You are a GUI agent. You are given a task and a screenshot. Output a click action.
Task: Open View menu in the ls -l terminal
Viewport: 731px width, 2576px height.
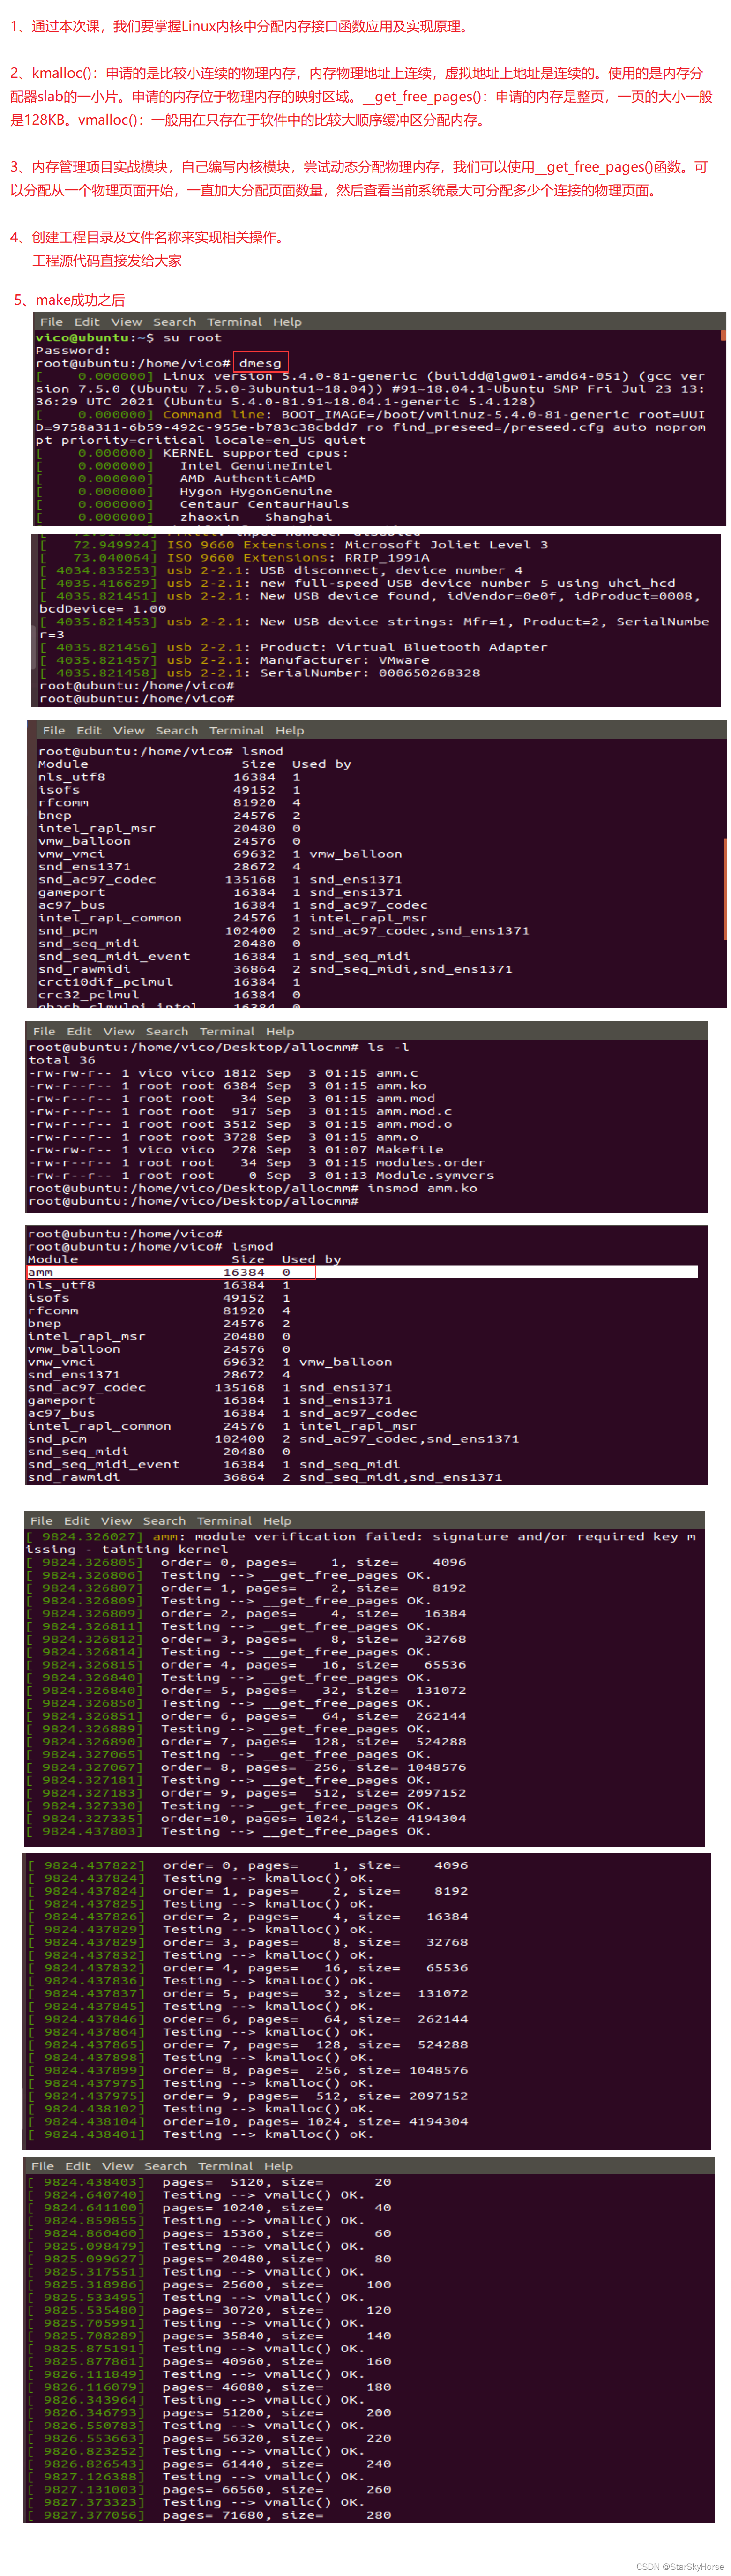point(119,1031)
